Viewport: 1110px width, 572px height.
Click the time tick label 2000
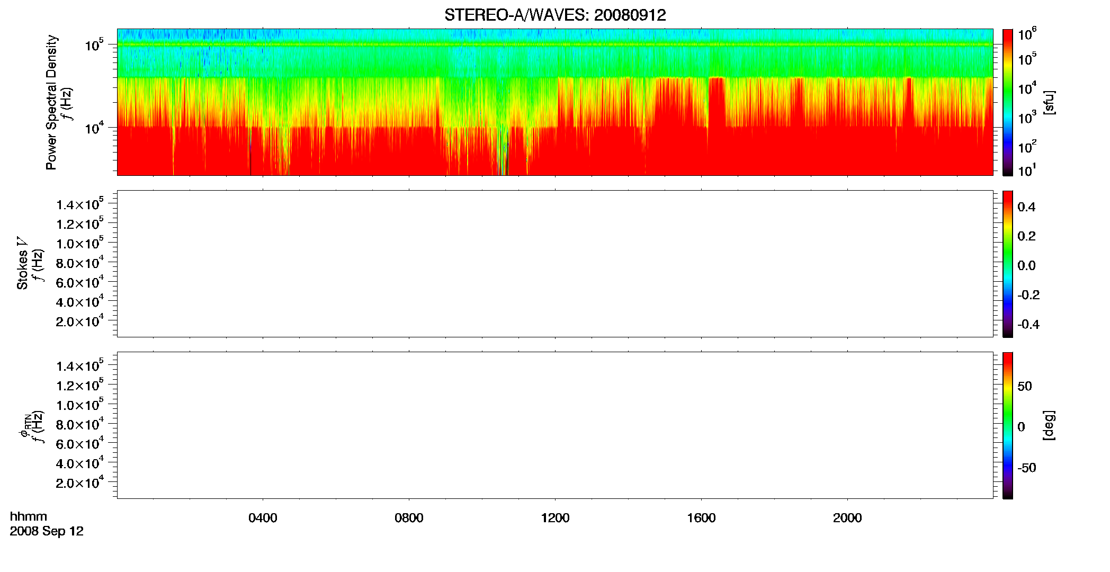point(847,518)
